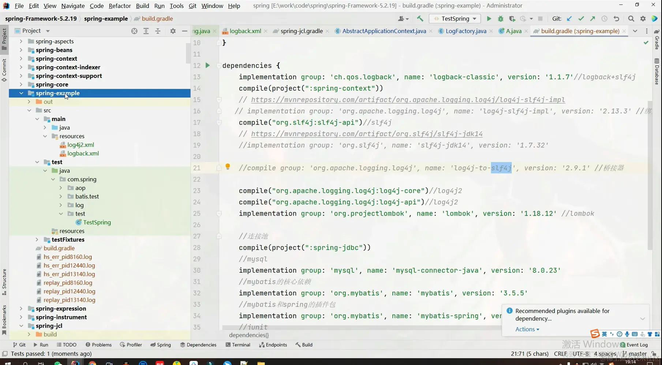Image resolution: width=662 pixels, height=365 pixels.
Task: Expand the testFixtures folder
Action: click(x=37, y=240)
